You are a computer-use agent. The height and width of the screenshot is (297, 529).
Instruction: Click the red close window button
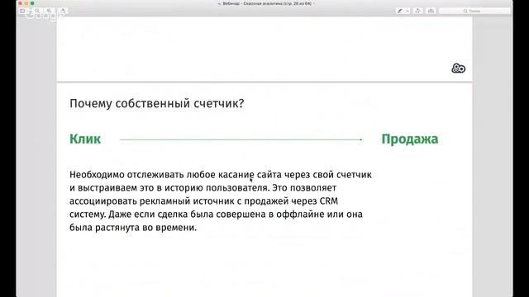tap(20, 3)
